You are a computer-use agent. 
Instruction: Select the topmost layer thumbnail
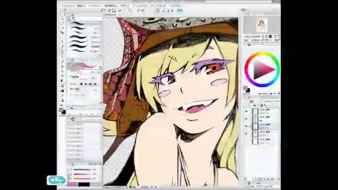pyautogui.click(x=255, y=112)
